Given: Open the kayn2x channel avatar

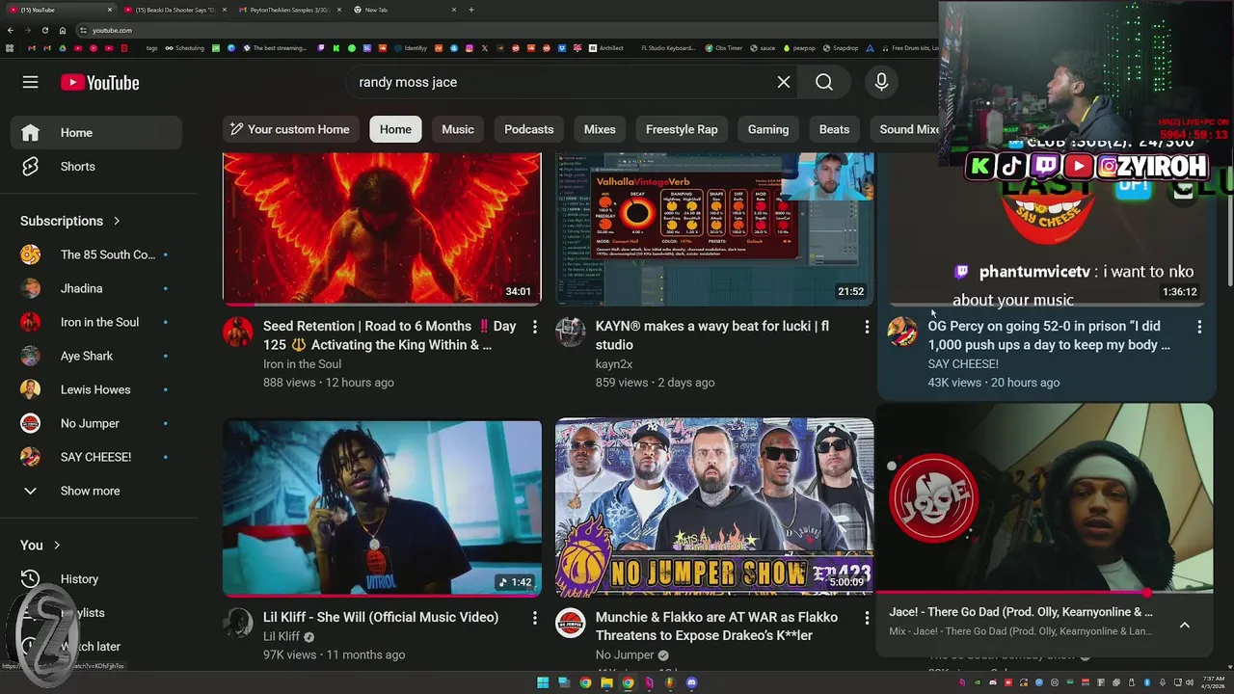Looking at the screenshot, I should (x=571, y=333).
